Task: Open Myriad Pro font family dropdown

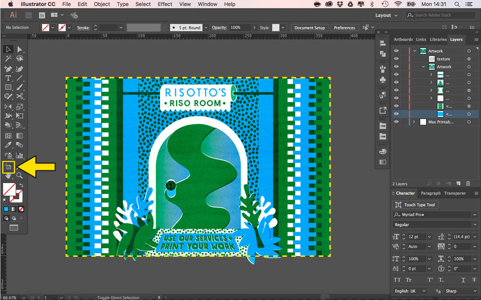Action: tap(475, 215)
